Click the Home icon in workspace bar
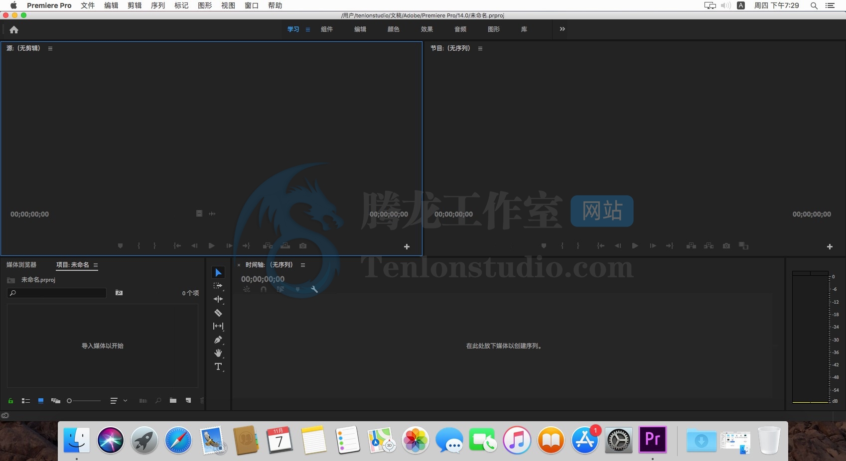The image size is (846, 461). click(14, 29)
